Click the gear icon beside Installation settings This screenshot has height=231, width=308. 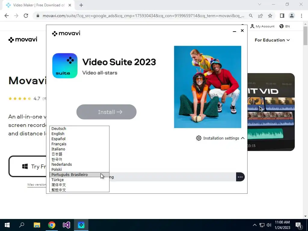199,138
